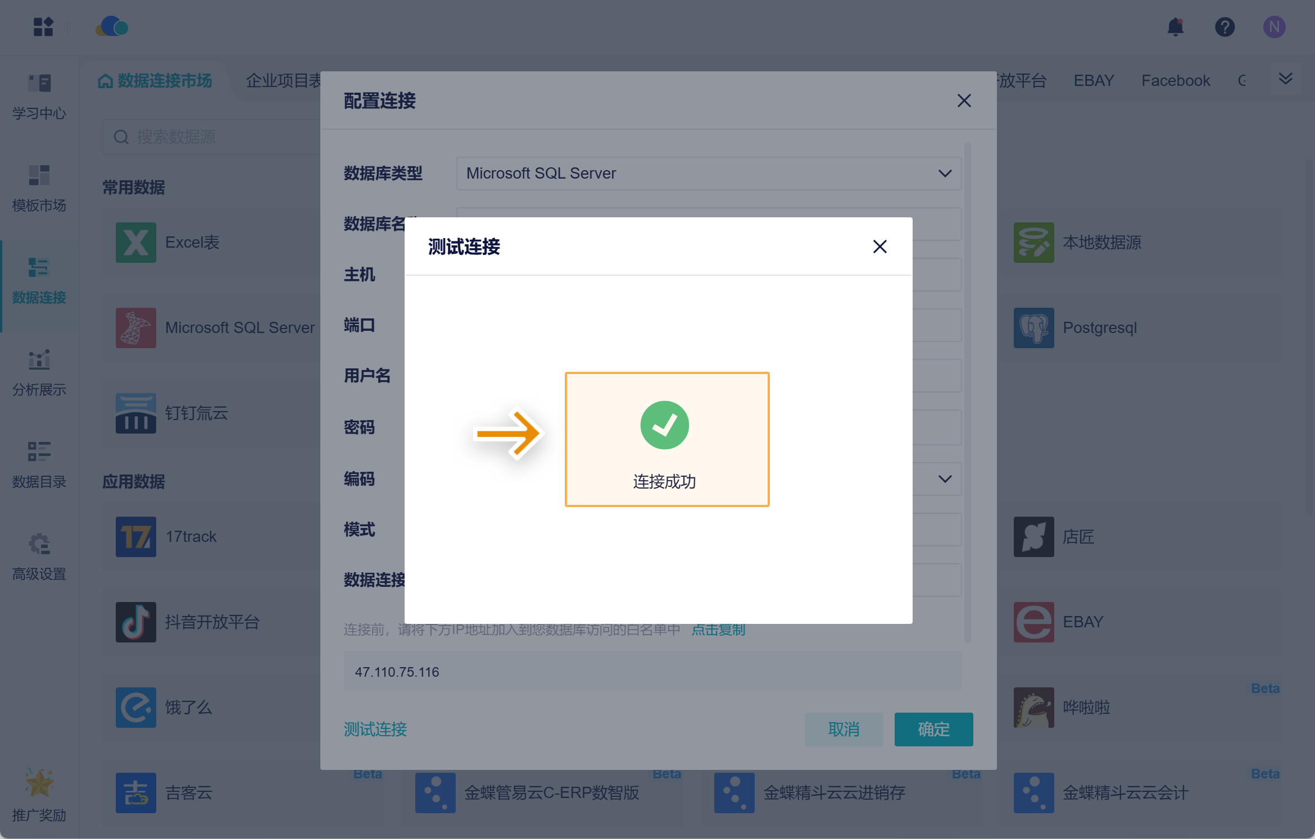
Task: Click 点击复制 to copy IP address
Action: pos(718,630)
